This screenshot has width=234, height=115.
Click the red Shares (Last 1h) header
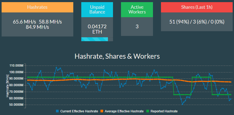197,7
